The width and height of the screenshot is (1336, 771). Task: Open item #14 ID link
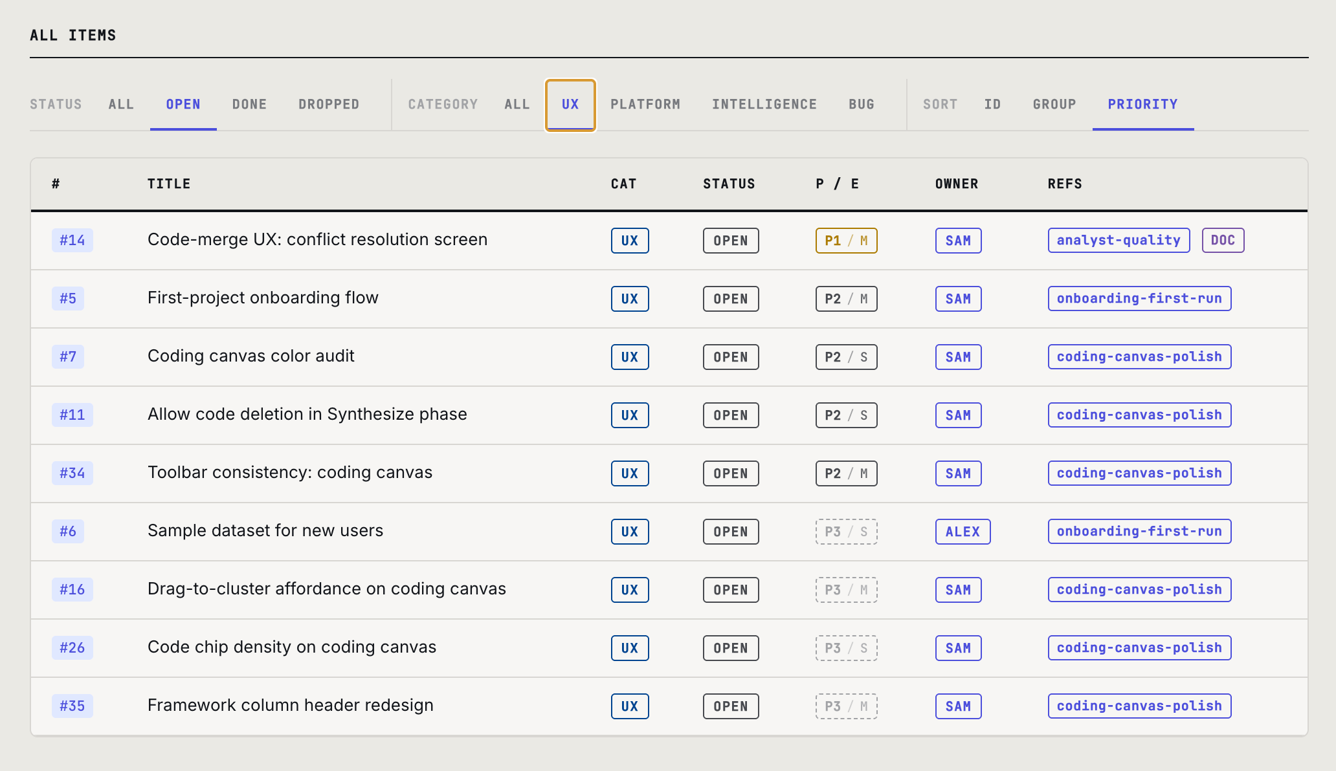[72, 241]
